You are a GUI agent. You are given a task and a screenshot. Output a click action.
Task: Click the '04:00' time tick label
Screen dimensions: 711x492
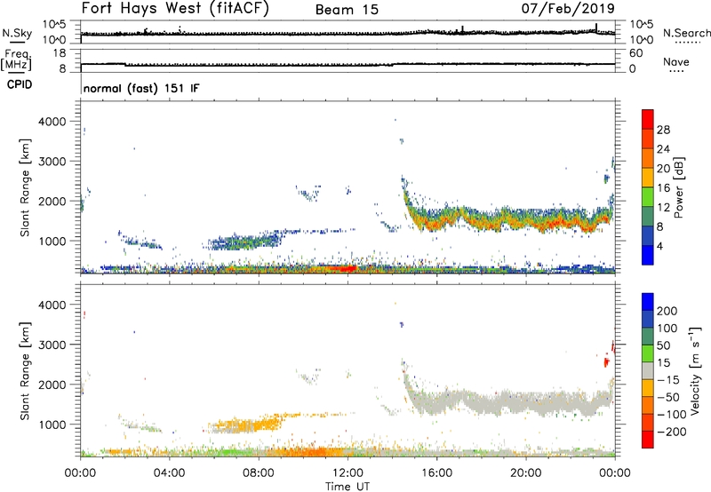point(170,473)
